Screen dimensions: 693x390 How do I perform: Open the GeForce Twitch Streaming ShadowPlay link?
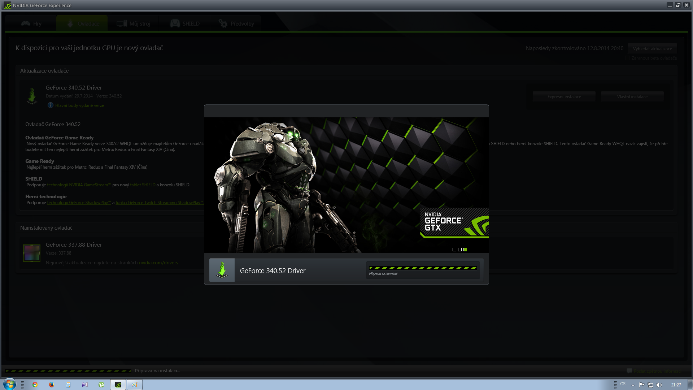pyautogui.click(x=160, y=203)
